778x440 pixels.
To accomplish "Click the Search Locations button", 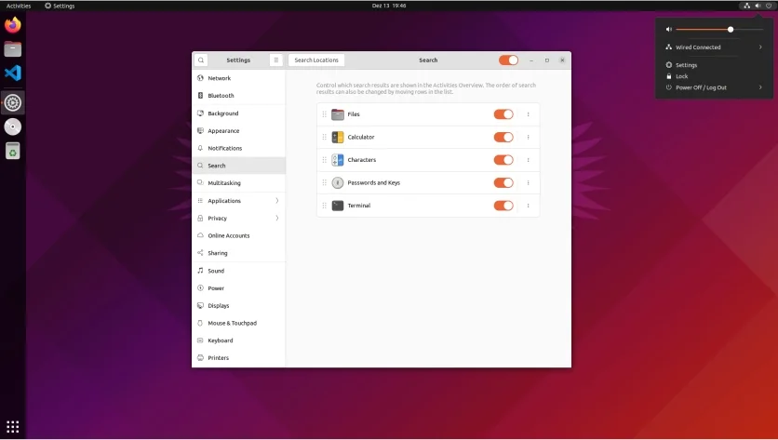I will (x=316, y=60).
